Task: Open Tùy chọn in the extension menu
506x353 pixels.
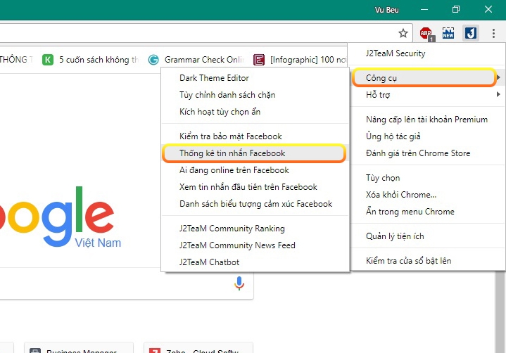Action: pyautogui.click(x=383, y=178)
